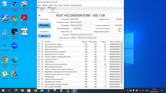Click the 8192 KB buffer size field
166x93 pixels.
tap(116, 19)
